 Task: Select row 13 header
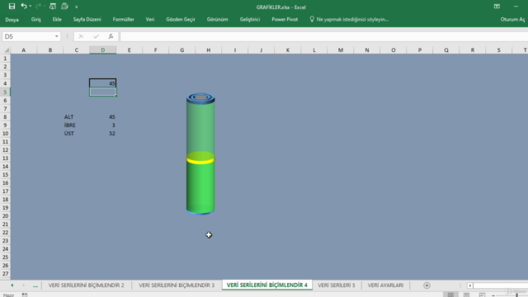pos(5,158)
